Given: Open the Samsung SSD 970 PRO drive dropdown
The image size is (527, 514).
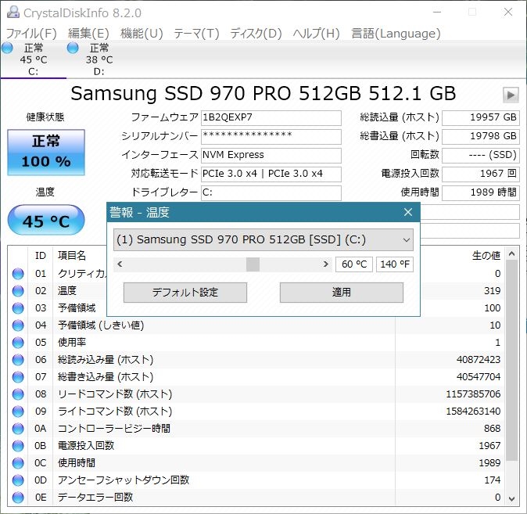Looking at the screenshot, I should pos(263,239).
